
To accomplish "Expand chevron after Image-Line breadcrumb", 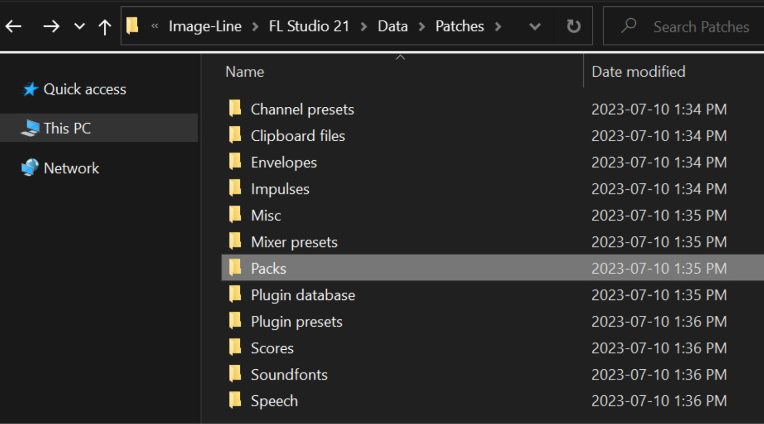I will pyautogui.click(x=255, y=27).
